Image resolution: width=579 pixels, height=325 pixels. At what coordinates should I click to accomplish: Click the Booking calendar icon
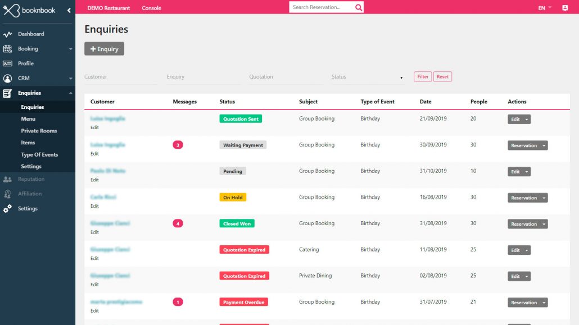[8, 49]
